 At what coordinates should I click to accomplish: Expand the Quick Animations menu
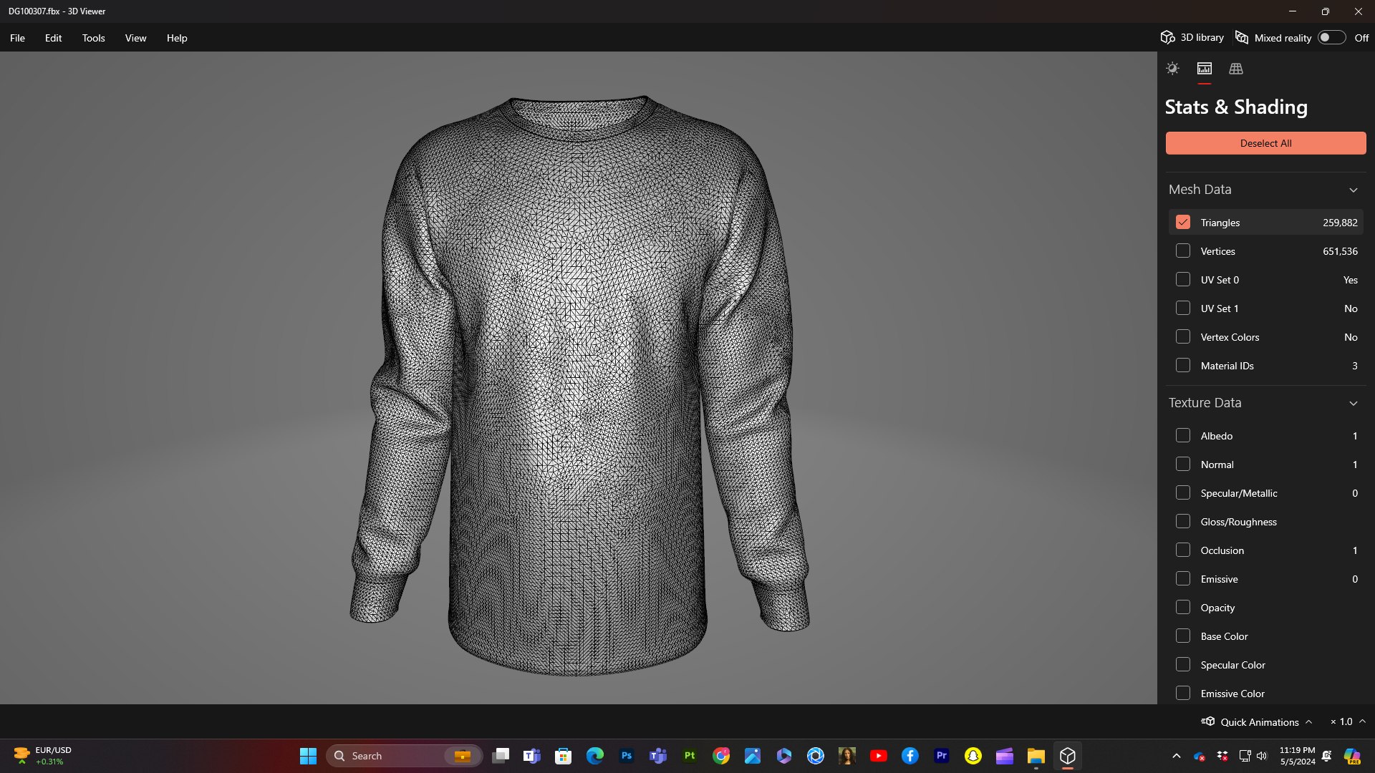tap(1257, 721)
